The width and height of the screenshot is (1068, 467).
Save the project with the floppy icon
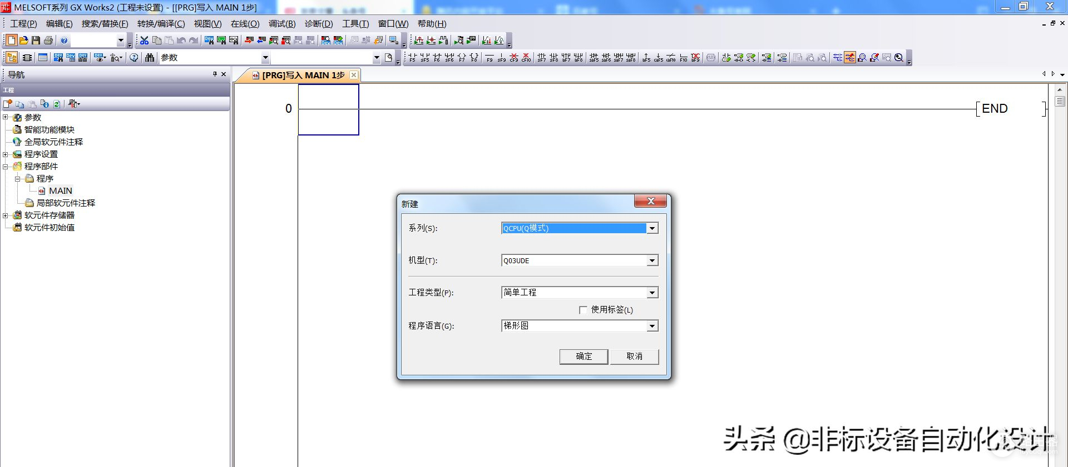36,40
